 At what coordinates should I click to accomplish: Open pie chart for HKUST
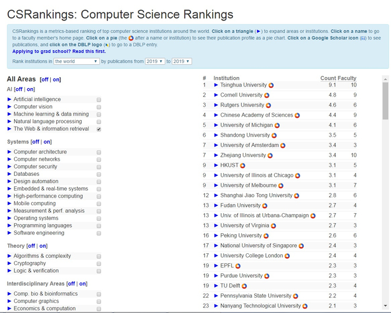pyautogui.click(x=242, y=166)
